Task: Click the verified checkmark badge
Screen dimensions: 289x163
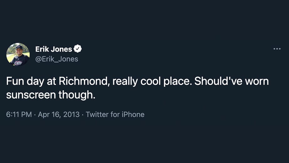Action: coord(78,49)
